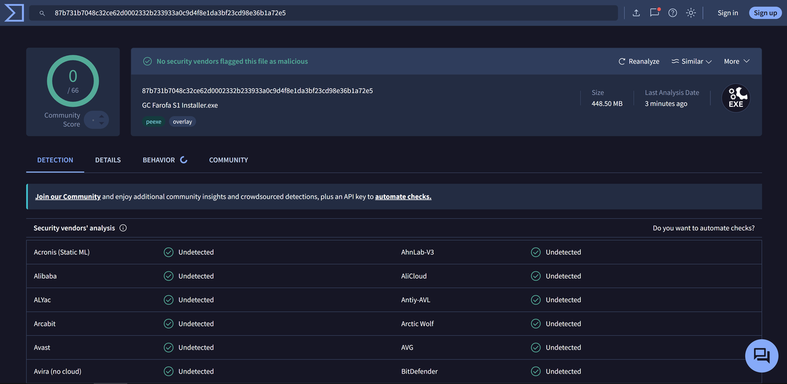Expand the Similar dropdown
This screenshot has height=384, width=787.
click(x=692, y=62)
